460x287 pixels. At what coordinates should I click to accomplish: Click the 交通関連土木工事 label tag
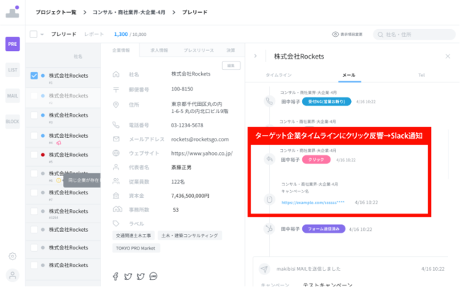click(x=133, y=235)
